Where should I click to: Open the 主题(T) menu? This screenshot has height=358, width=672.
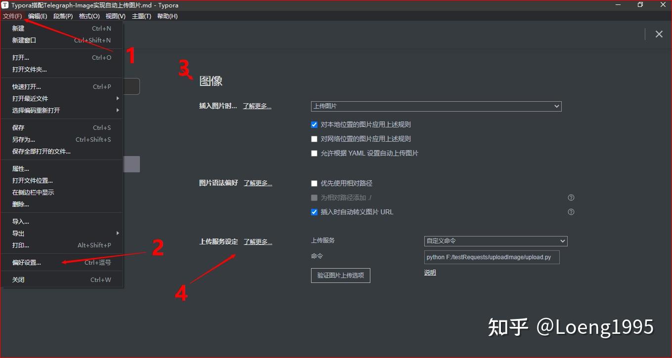click(x=141, y=16)
